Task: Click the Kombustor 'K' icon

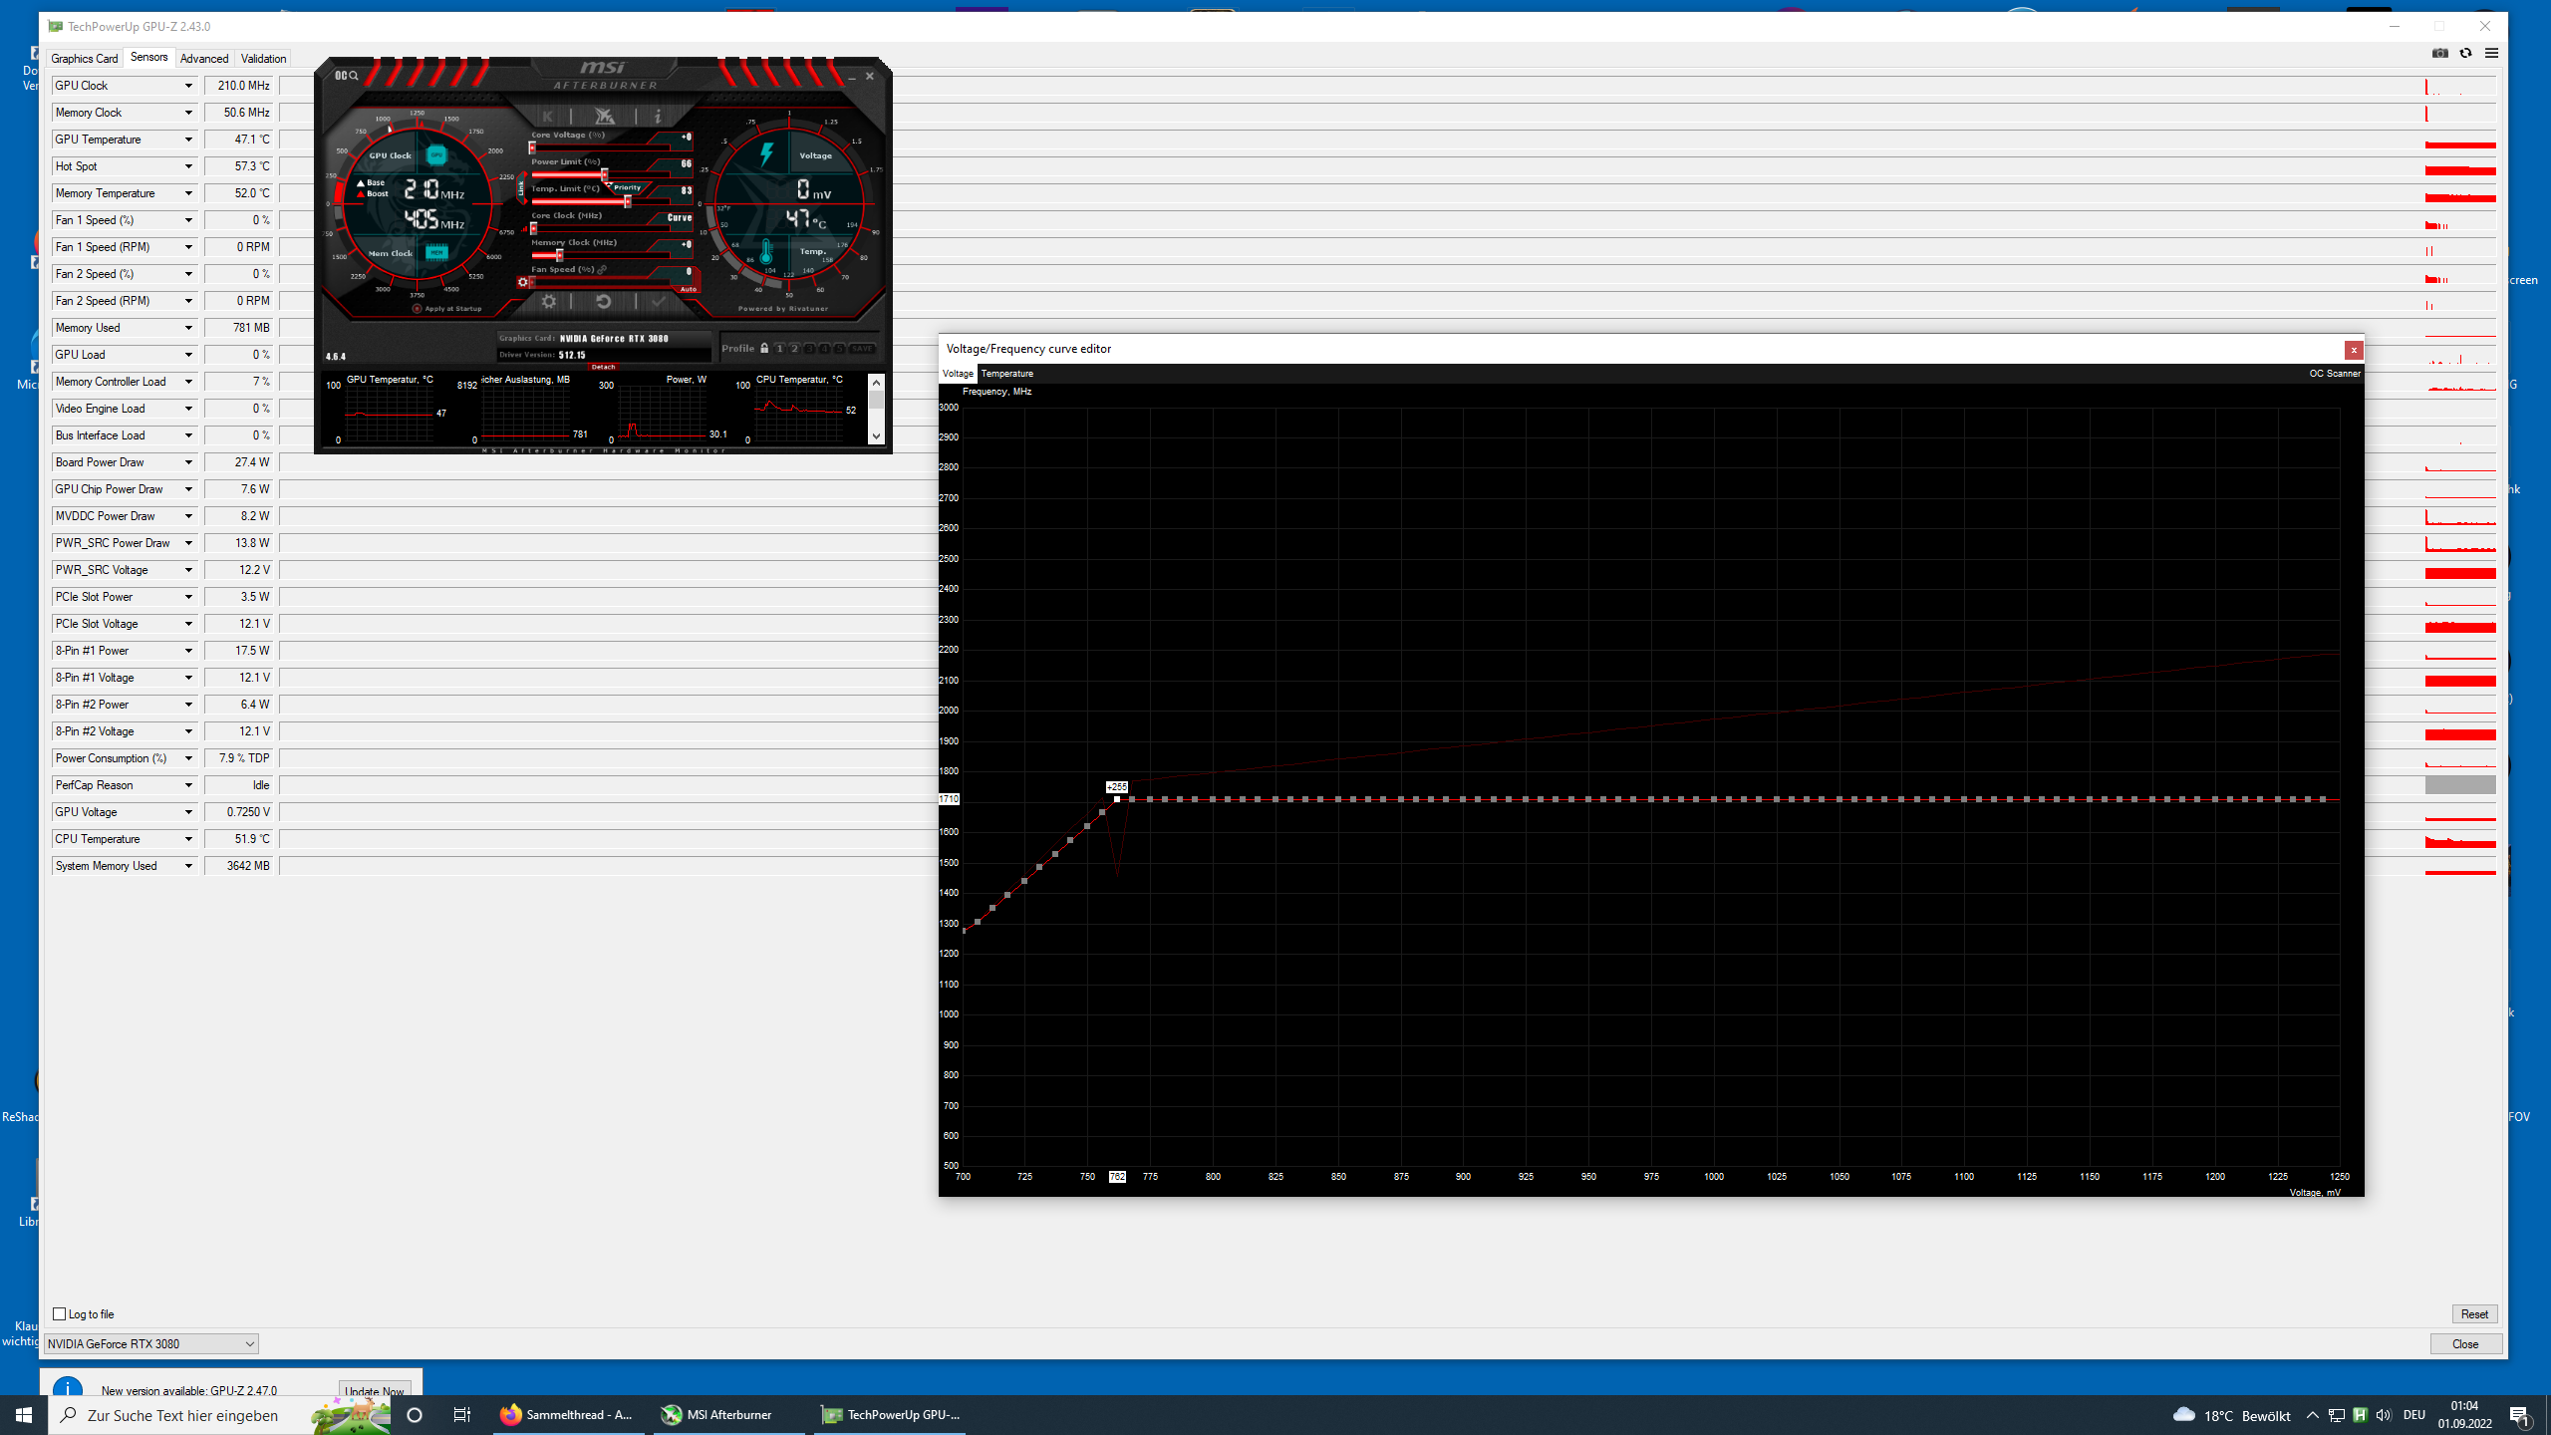Action: (x=547, y=117)
